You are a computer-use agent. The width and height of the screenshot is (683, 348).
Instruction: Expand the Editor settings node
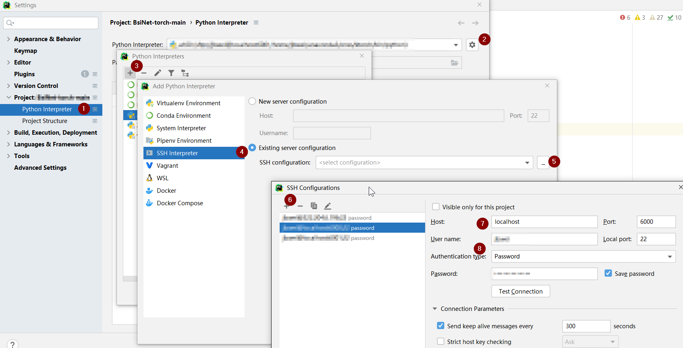pos(8,63)
